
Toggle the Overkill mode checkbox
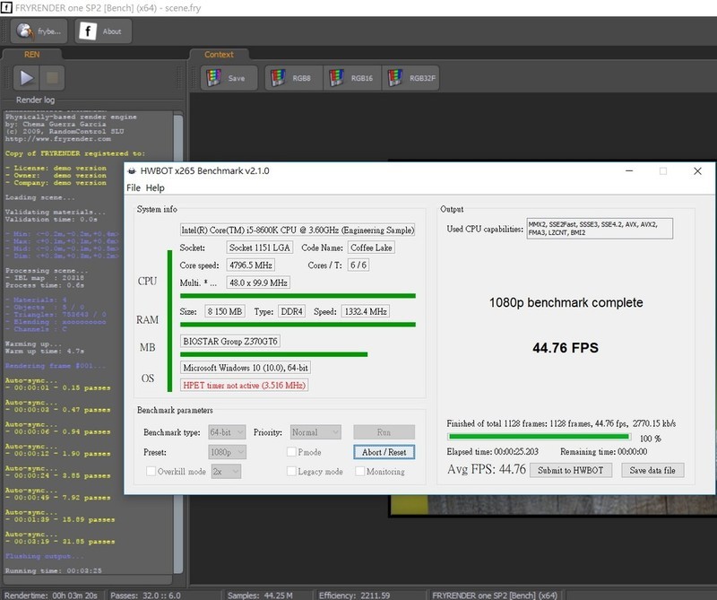pos(150,472)
